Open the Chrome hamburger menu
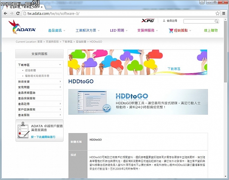Screen dimensions: 229x180 [x=224, y=13]
